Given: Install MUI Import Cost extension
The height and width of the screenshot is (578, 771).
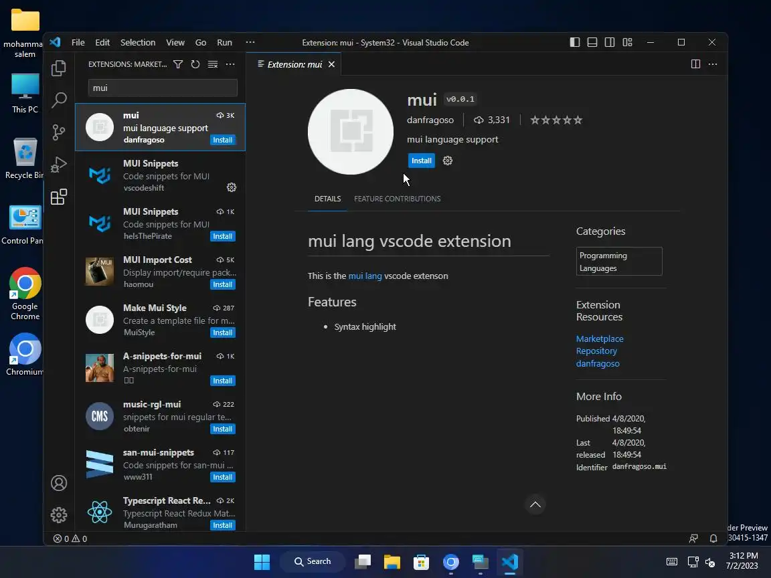Looking at the screenshot, I should [x=222, y=284].
